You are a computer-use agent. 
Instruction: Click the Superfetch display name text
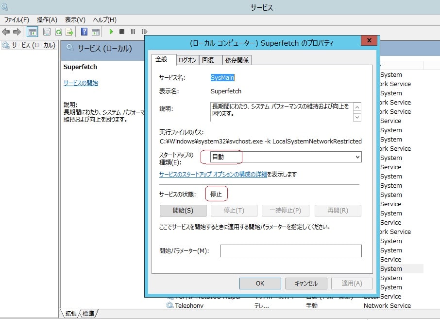tap(226, 91)
